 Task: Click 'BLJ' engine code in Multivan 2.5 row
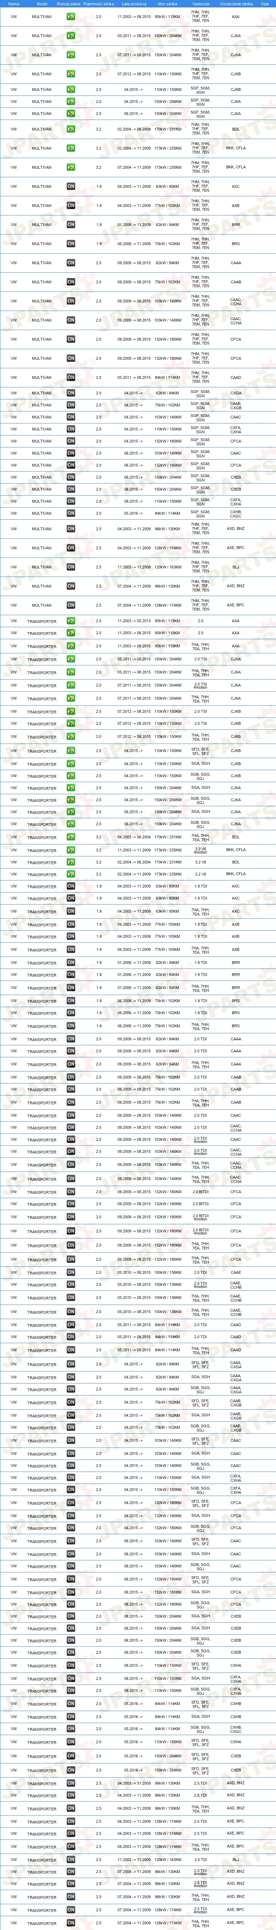tap(236, 567)
